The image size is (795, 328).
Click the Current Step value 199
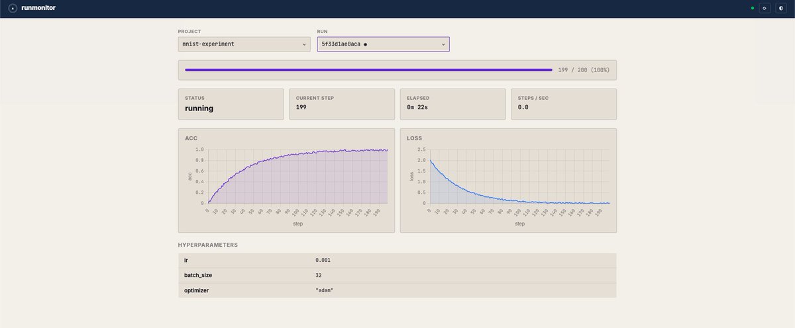[x=301, y=107]
